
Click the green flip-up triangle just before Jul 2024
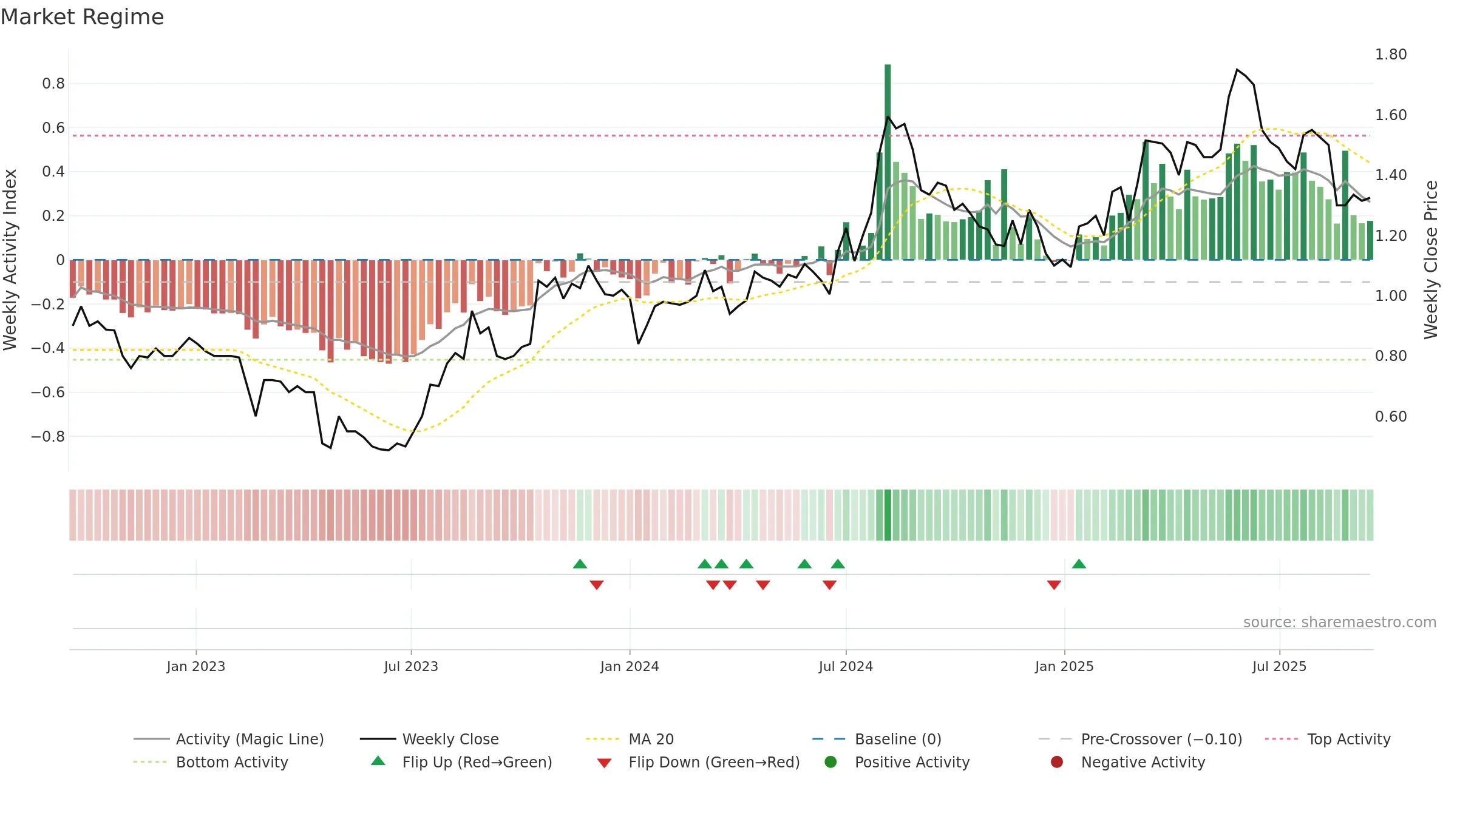[838, 564]
